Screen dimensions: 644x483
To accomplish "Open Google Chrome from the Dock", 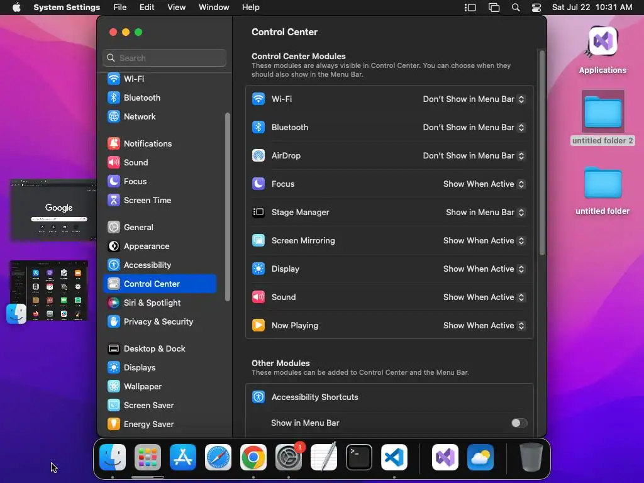I will (253, 457).
